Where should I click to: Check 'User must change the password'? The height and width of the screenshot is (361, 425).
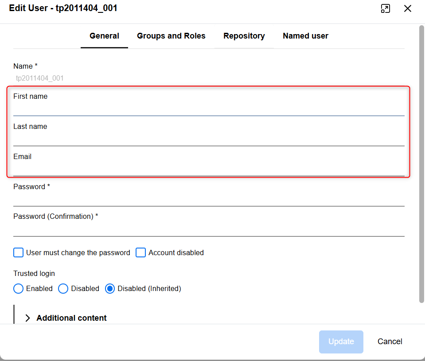[x=18, y=252]
